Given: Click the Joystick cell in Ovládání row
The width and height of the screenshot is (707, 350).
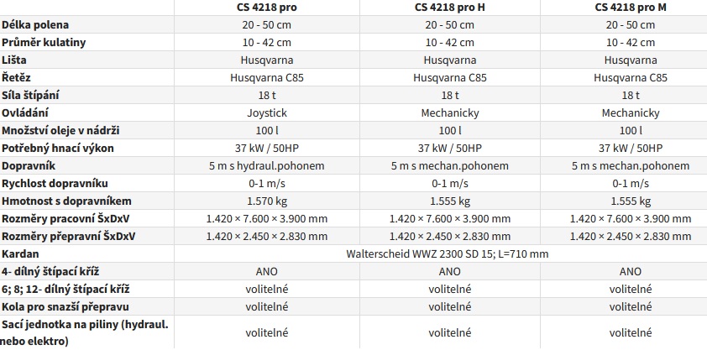Looking at the screenshot, I should [266, 112].
